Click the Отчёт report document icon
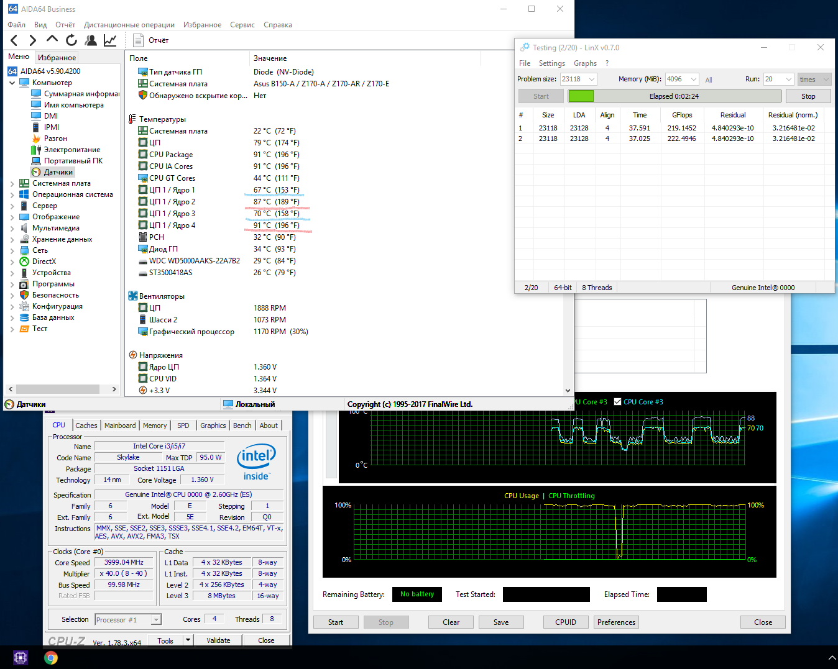This screenshot has height=669, width=838. (139, 40)
